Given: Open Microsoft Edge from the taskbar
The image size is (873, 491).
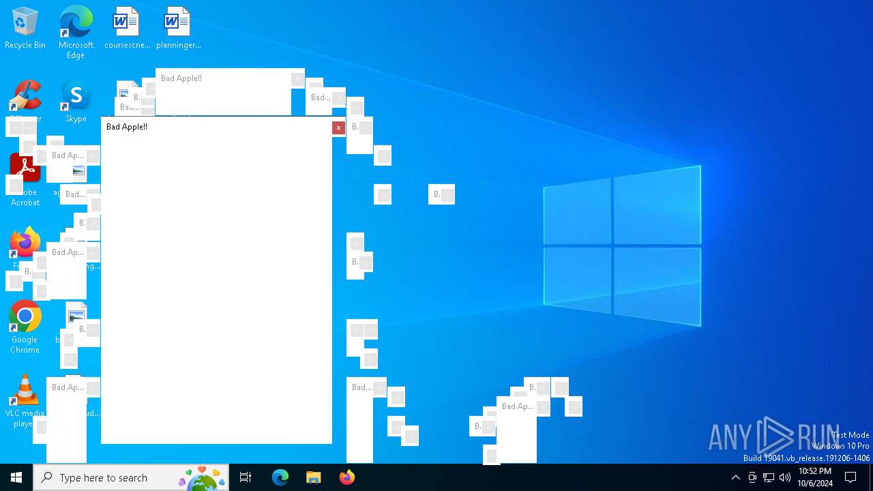Looking at the screenshot, I should pos(280,477).
